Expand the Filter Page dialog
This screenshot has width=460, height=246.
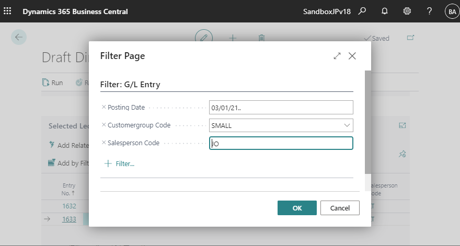click(x=337, y=56)
